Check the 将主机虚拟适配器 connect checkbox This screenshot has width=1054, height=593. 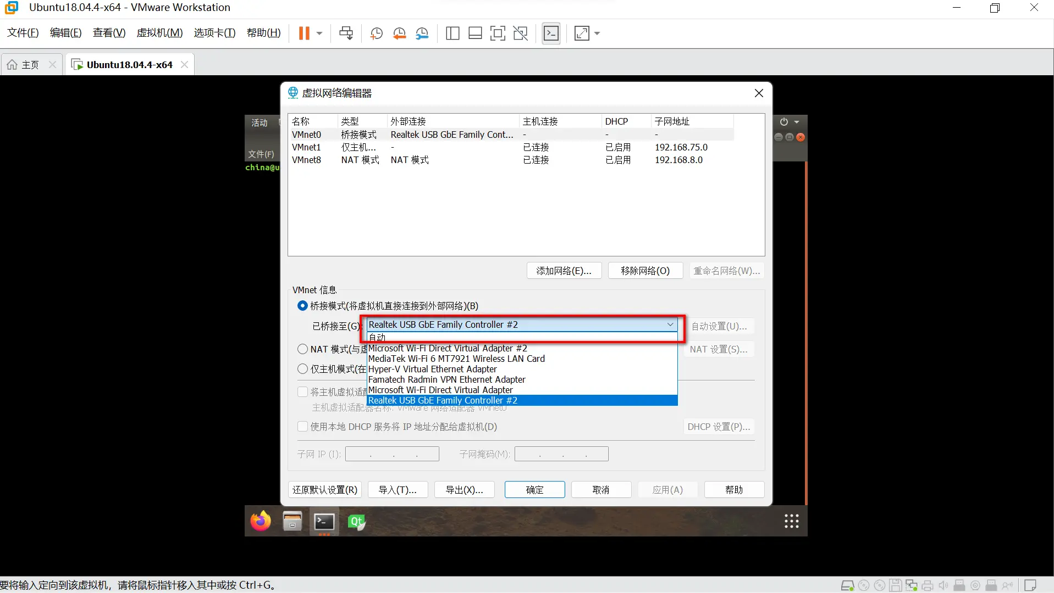coord(302,392)
